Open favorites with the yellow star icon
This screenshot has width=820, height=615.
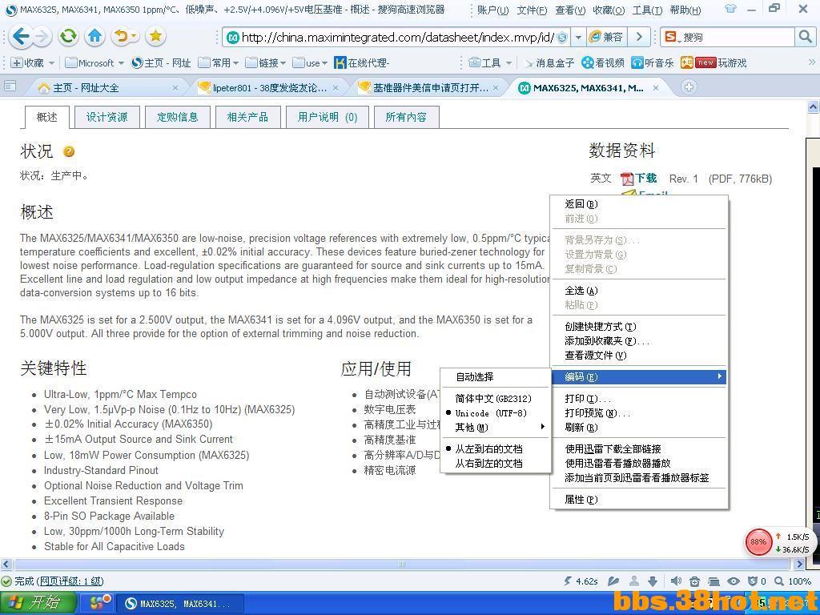coord(155,36)
